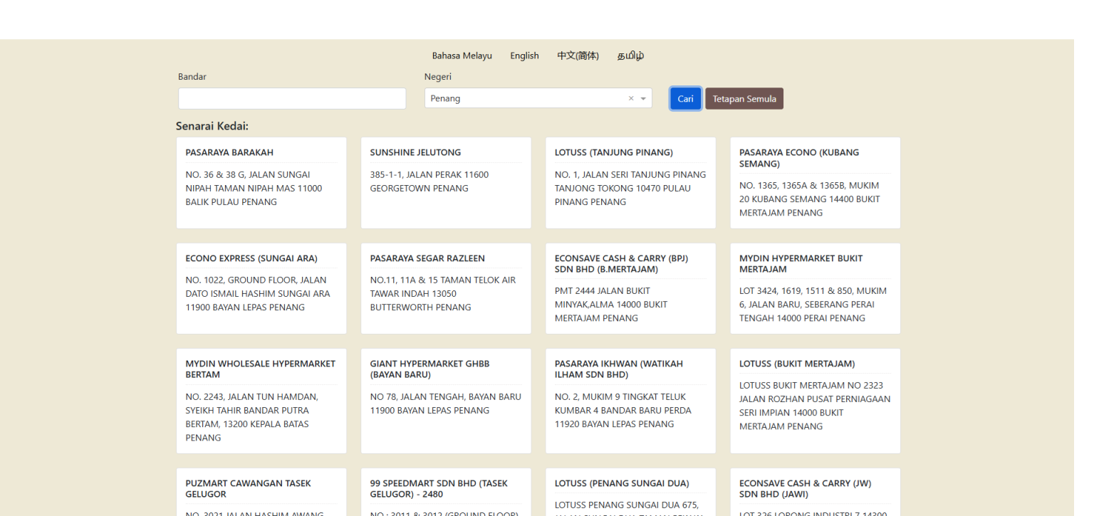Click the Lotuss (Tanjung Pinang) card
This screenshot has height=516, width=1094.
click(630, 183)
